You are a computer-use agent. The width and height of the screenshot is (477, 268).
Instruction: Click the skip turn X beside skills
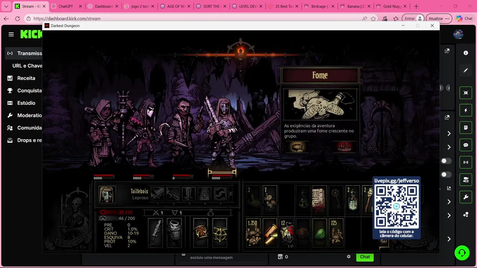point(231,194)
